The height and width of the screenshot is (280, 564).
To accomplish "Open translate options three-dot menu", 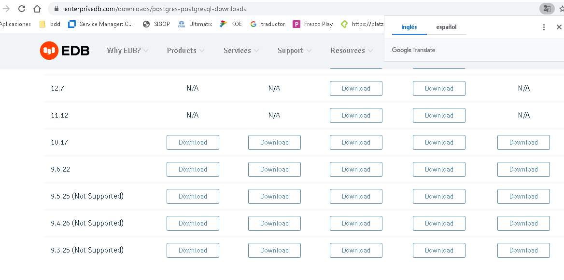I will click(x=544, y=27).
